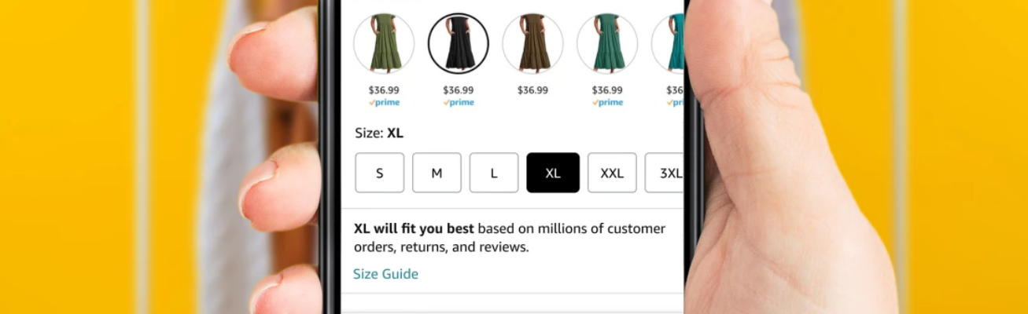Tap the selected XL size button
This screenshot has width=1028, height=314.
point(553,173)
